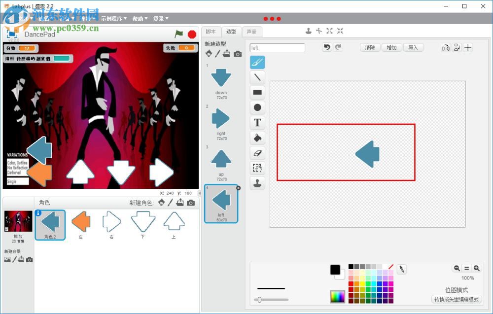Select the down costume thumbnail
Image resolution: width=493 pixels, height=314 pixels.
(x=221, y=82)
